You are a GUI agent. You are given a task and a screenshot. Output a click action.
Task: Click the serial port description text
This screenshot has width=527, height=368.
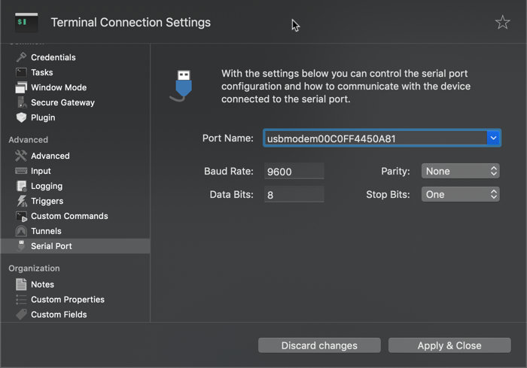[x=346, y=86]
